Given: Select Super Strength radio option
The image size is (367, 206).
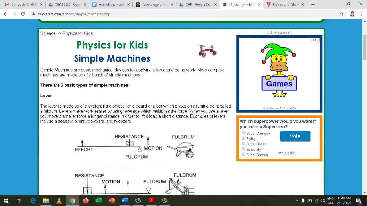Looking at the screenshot, I should pos(243,133).
